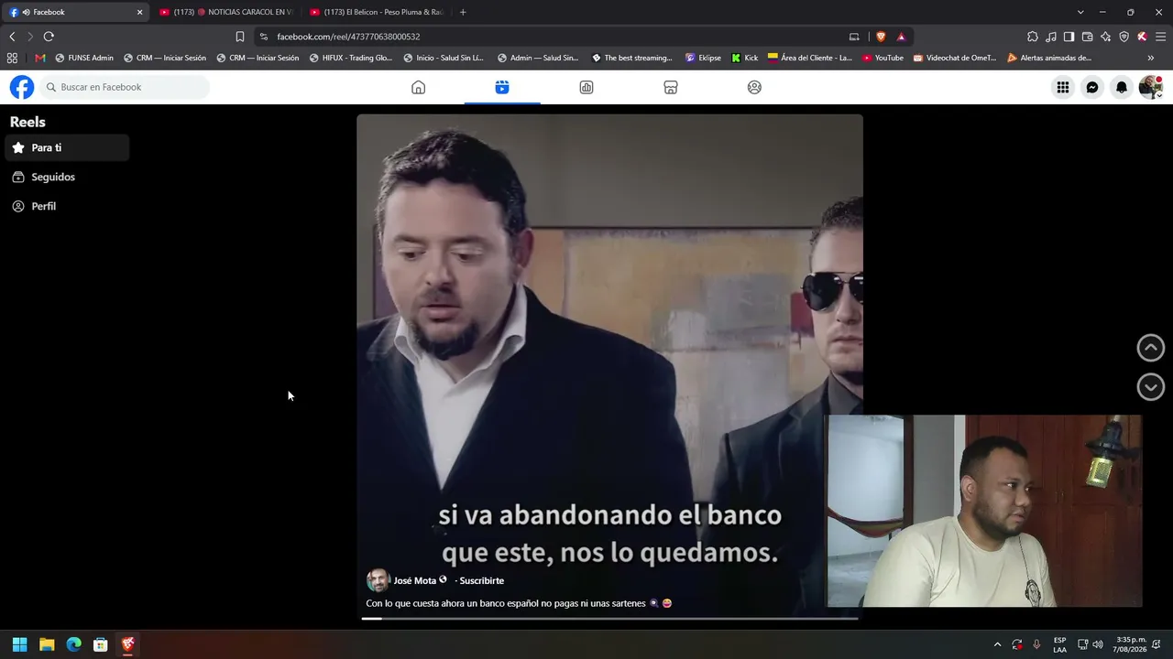
Task: Open the Windows Start menu
Action: (x=19, y=644)
